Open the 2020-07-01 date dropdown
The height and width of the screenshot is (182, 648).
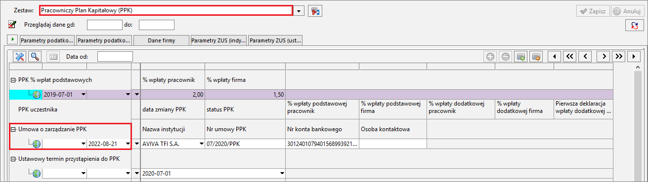click(x=282, y=174)
